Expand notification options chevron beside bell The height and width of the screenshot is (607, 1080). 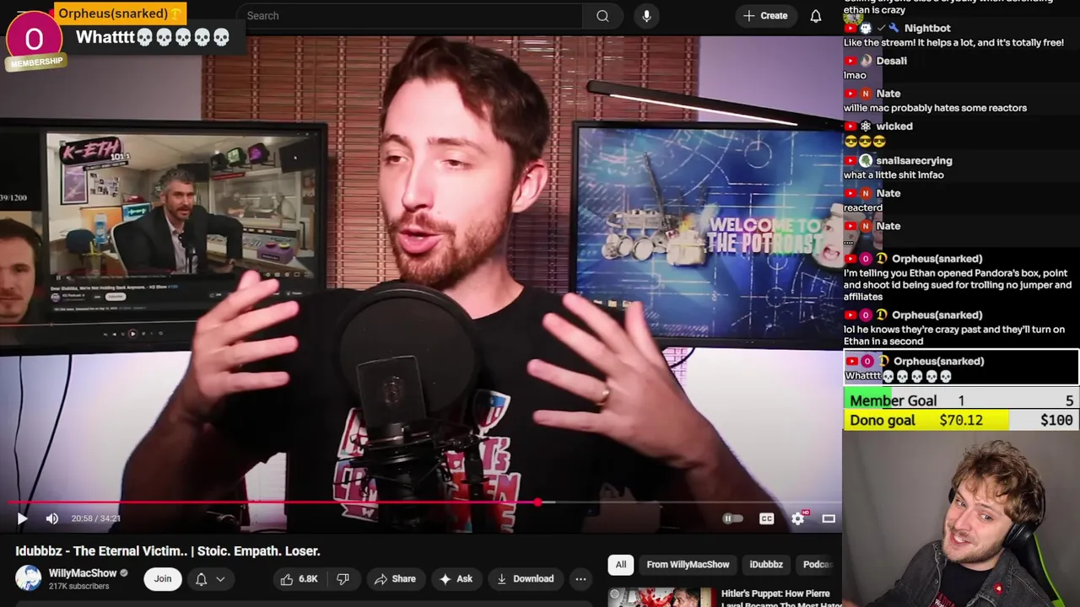tap(220, 579)
